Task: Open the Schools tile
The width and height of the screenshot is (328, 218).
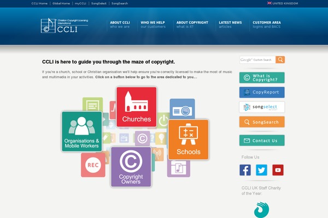Action: [x=188, y=140]
